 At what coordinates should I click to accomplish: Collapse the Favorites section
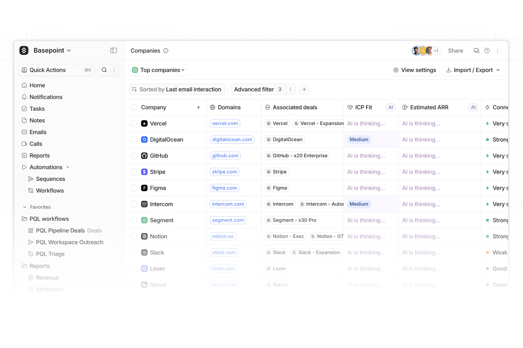pyautogui.click(x=25, y=207)
